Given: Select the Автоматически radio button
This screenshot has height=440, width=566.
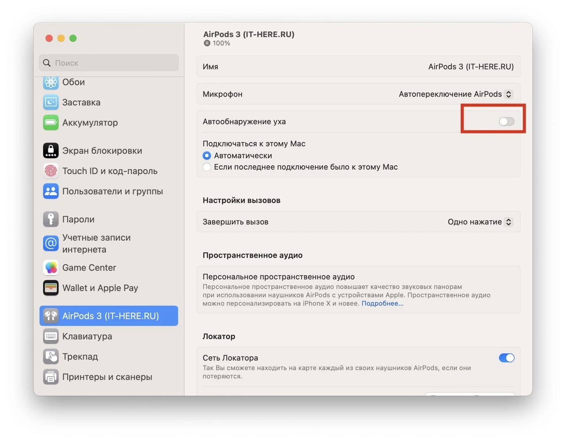Looking at the screenshot, I should click(x=207, y=156).
